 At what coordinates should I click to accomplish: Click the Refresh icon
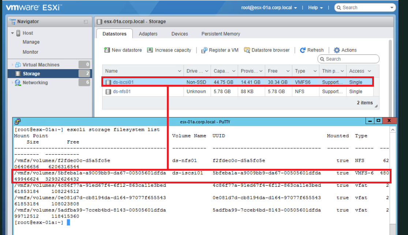pos(303,50)
